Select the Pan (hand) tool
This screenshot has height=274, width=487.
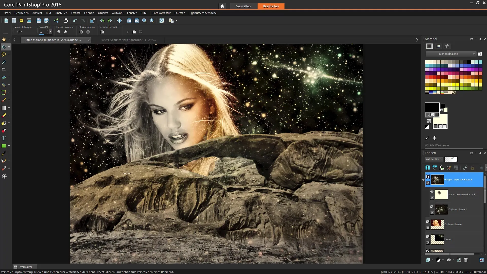pyautogui.click(x=4, y=39)
